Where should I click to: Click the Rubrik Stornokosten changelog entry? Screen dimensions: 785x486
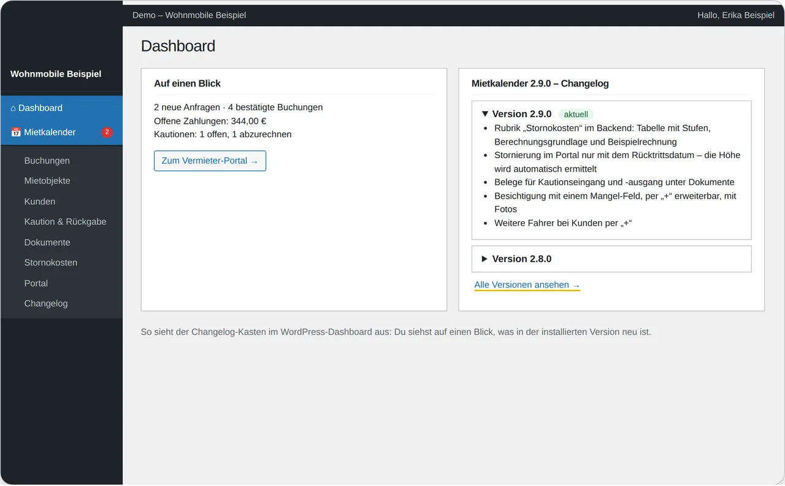602,135
